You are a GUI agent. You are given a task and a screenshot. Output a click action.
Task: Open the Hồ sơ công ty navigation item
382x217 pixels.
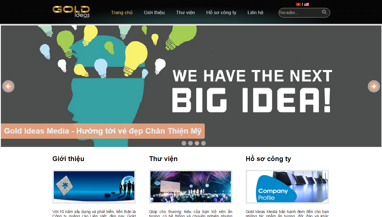(221, 12)
